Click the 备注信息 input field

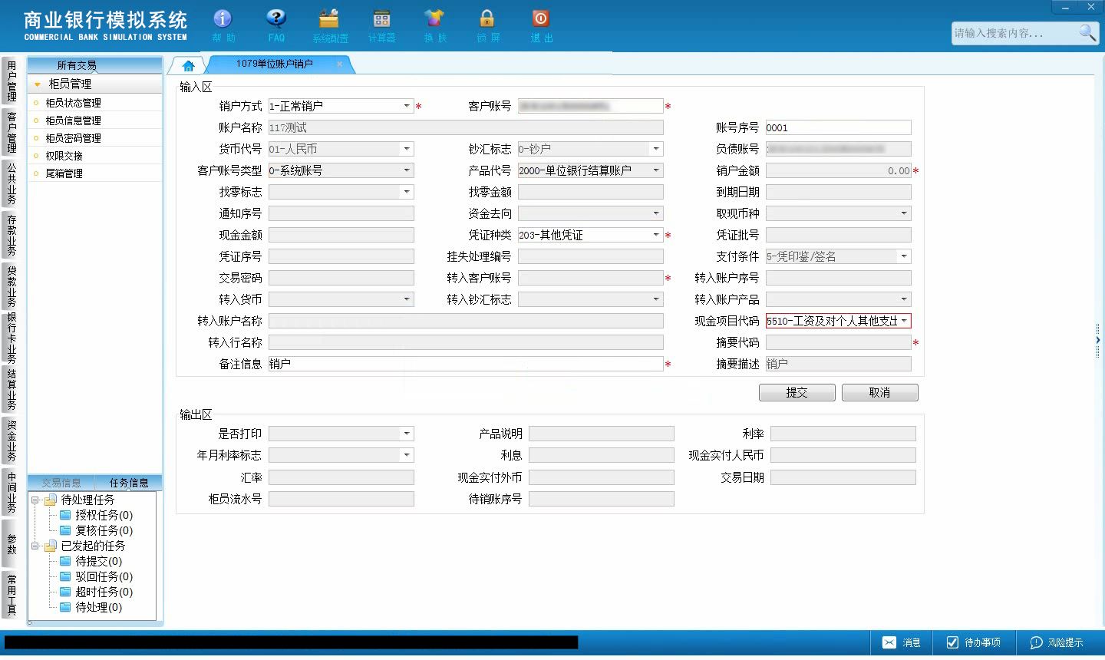point(466,364)
